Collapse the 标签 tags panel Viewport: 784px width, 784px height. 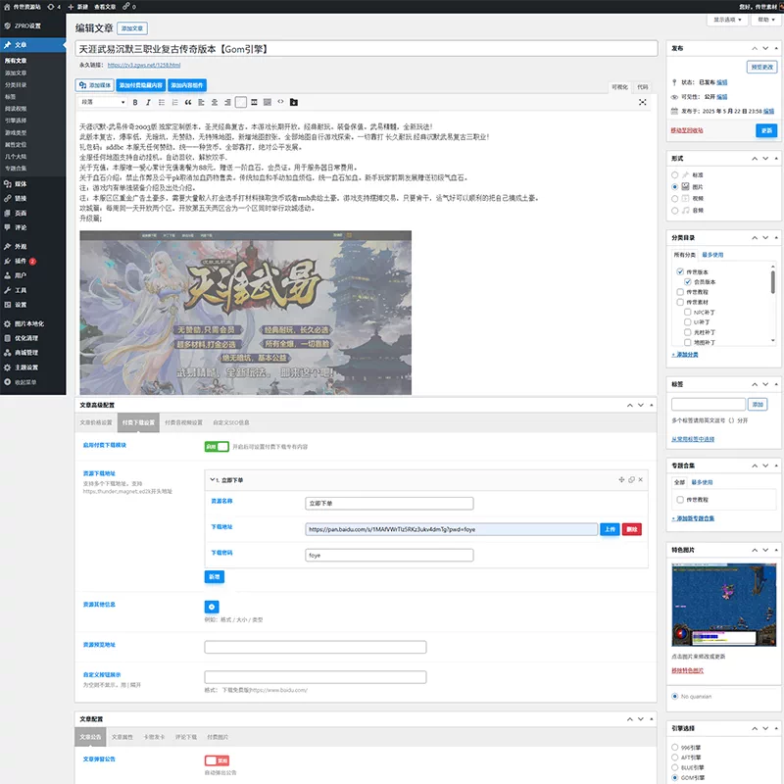pyautogui.click(x=776, y=384)
